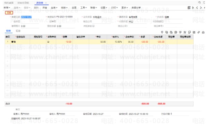Open the 工具 dropdown in the toolbar
Viewport: 206px width, 126px height.
coord(84,8)
